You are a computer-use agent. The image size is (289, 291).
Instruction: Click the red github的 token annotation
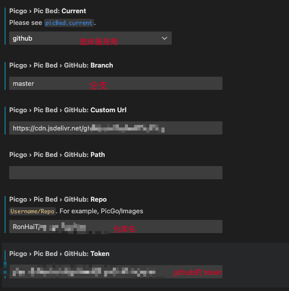tap(198, 273)
